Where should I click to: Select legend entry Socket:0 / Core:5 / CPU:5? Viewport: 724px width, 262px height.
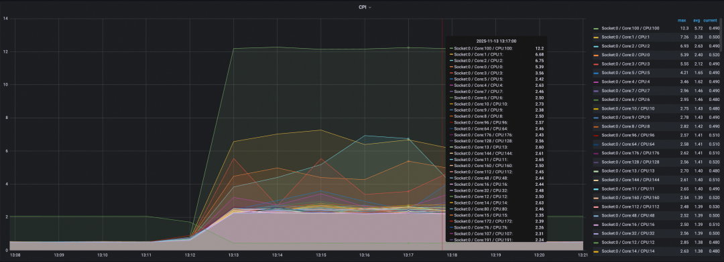click(x=625, y=73)
